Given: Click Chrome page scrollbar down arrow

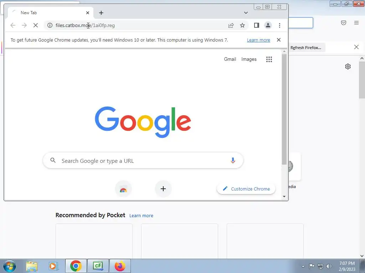Looking at the screenshot, I should (x=284, y=196).
